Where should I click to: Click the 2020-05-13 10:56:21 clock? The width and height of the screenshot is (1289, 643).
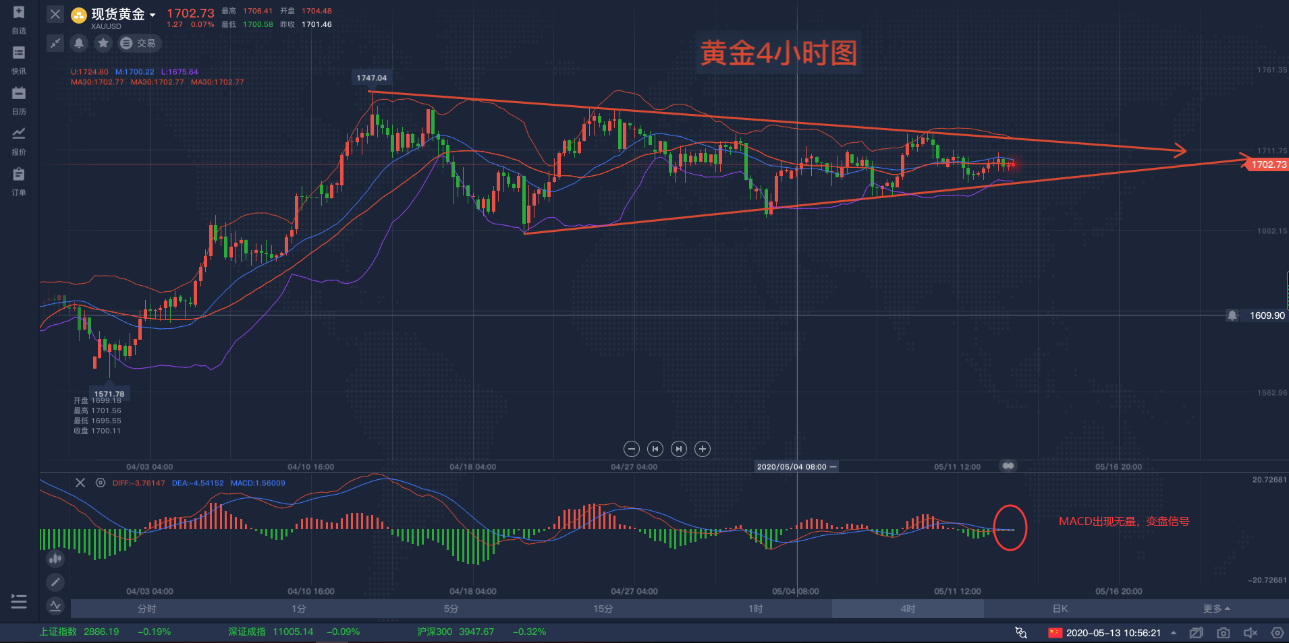(1114, 632)
